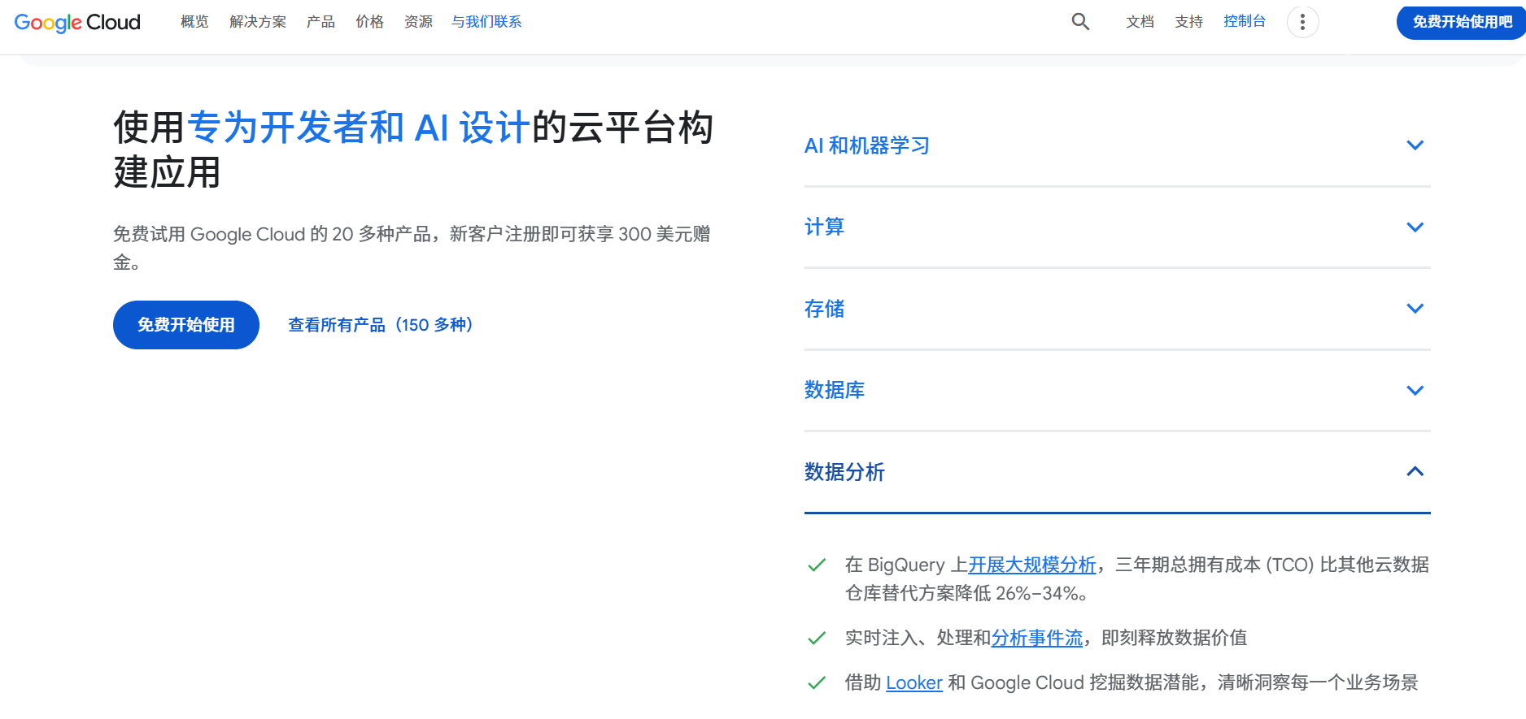Screen dimensions: 1526x719
Task: Open the three-dot more options menu
Action: (1302, 22)
